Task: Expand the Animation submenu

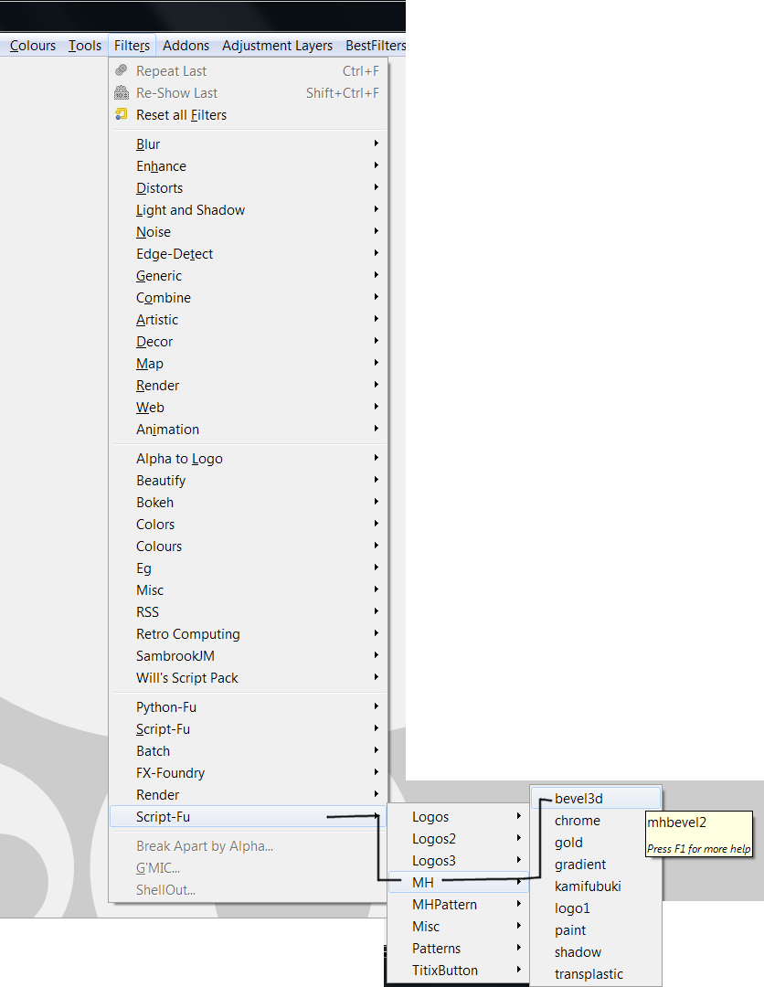Action: coord(248,430)
